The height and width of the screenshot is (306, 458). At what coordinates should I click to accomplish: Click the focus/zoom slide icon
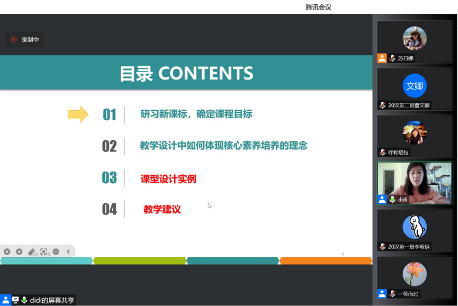pyautogui.click(x=43, y=251)
